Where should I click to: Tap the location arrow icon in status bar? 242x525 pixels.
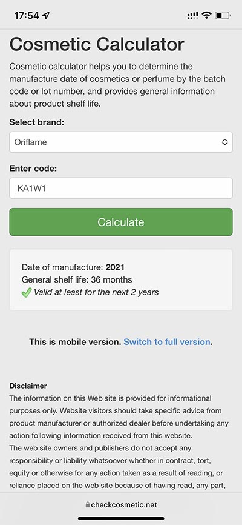point(46,15)
